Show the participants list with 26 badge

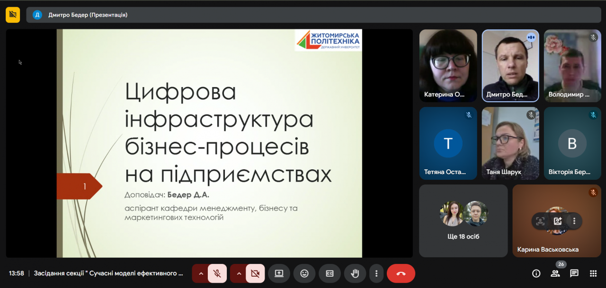point(555,273)
